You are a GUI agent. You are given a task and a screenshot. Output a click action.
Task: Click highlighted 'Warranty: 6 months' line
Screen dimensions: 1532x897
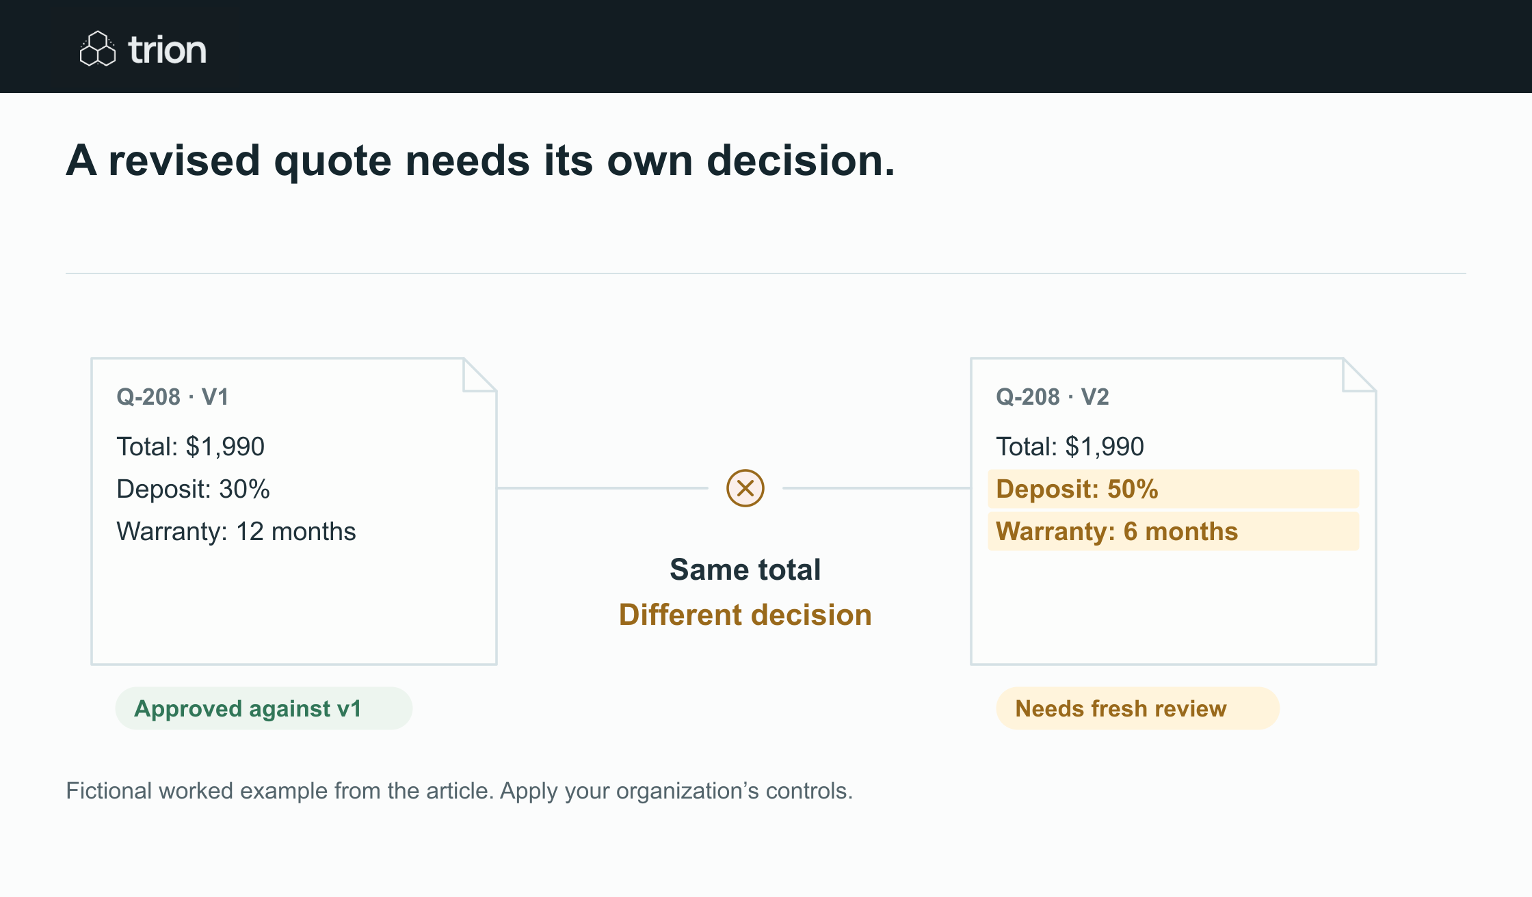1174,531
